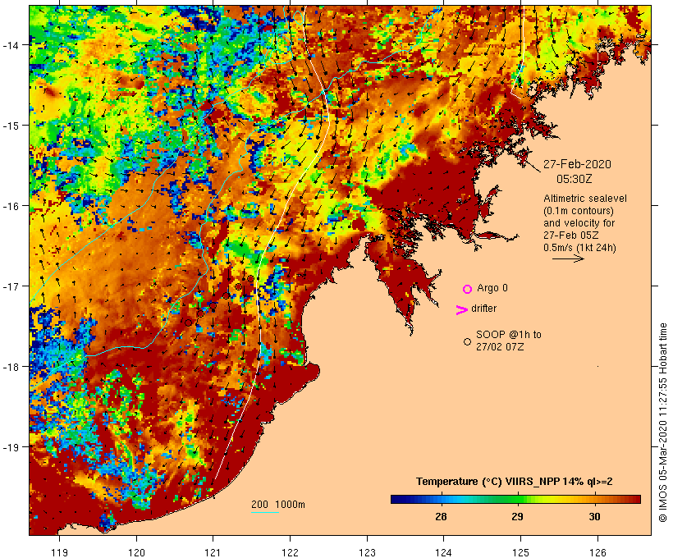
Task: Click the 'Argo 0' legend label
Action: click(492, 288)
